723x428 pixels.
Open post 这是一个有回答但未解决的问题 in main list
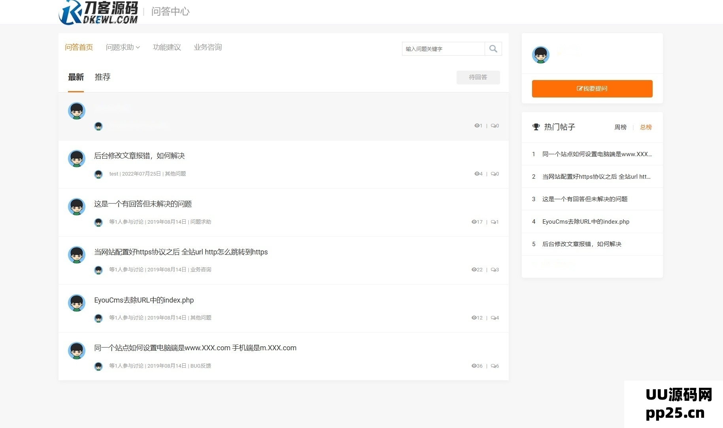tap(143, 204)
